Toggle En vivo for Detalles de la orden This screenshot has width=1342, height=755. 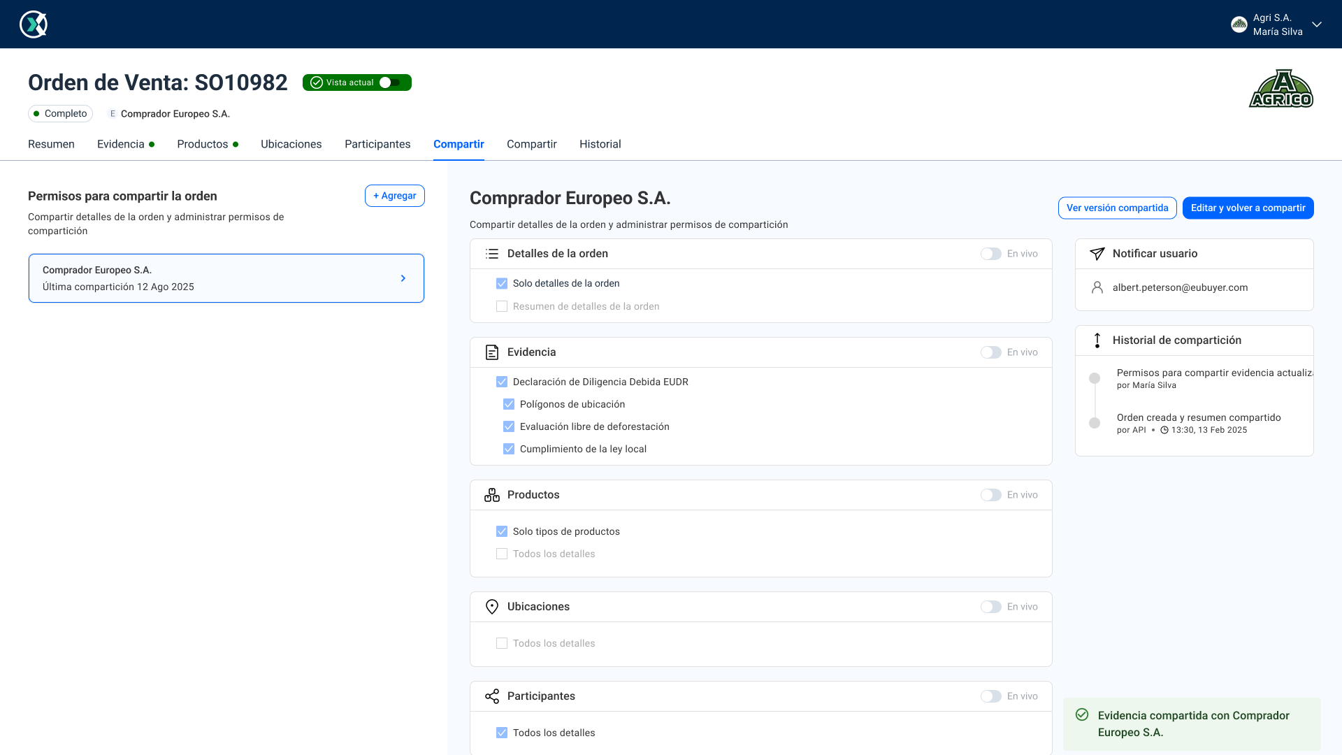tap(991, 254)
